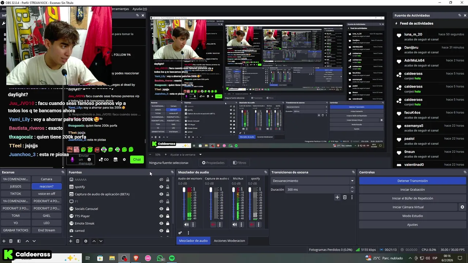Image resolution: width=468 pixels, height=263 pixels.
Task: Decrease transition duration with down arrow
Action: click(x=352, y=191)
